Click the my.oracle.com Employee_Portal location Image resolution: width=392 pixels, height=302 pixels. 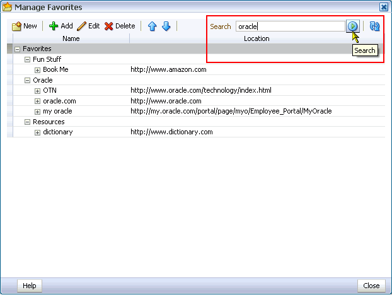pyautogui.click(x=231, y=111)
